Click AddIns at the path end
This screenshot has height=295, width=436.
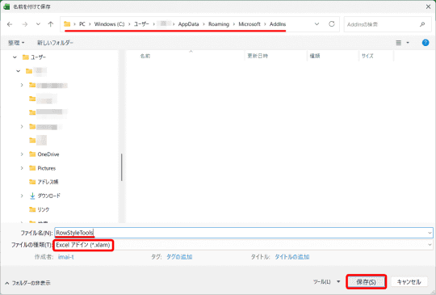click(278, 24)
